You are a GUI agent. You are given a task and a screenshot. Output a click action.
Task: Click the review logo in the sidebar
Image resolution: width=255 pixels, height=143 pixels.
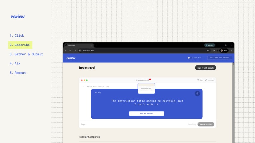[18, 16]
